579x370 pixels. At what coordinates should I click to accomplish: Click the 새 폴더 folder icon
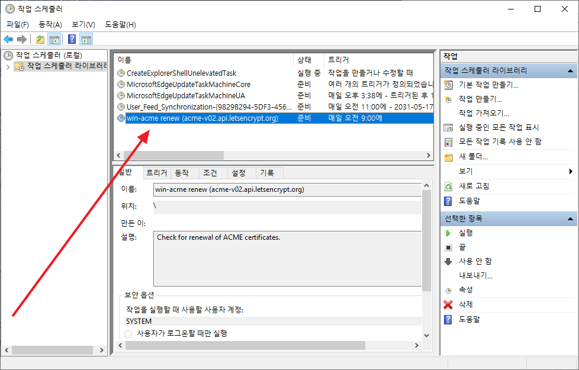point(448,157)
